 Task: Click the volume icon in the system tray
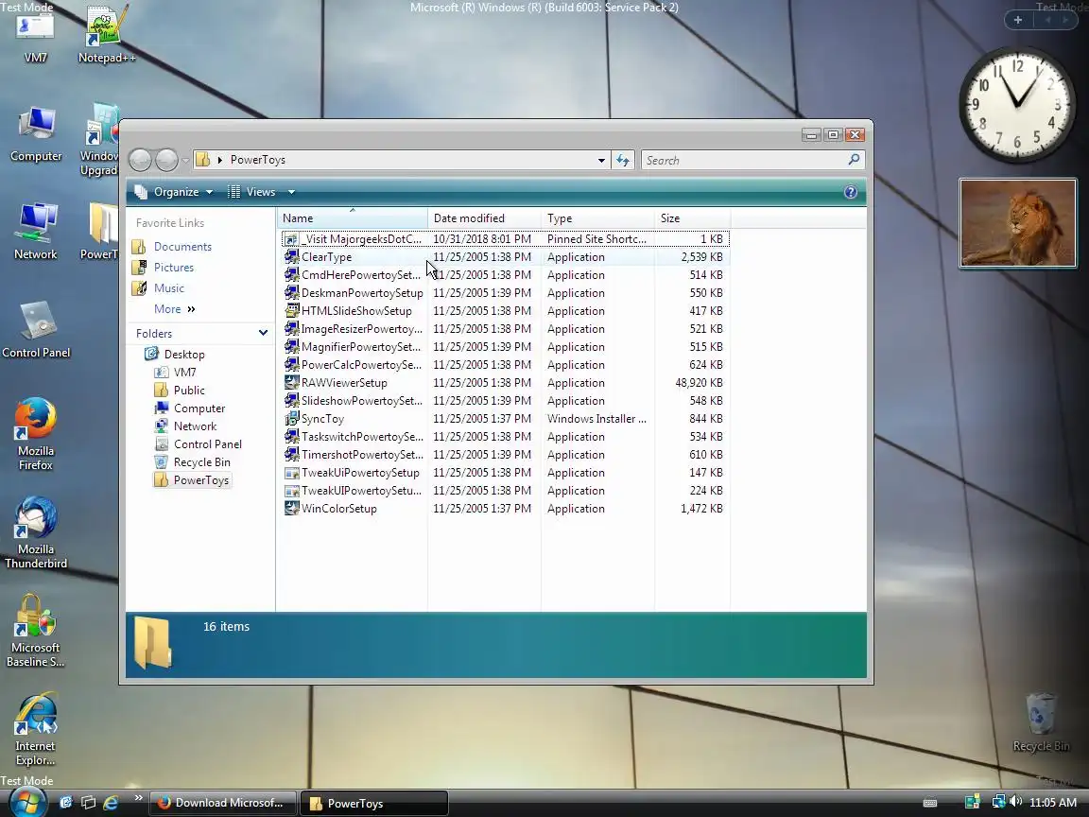pos(1016,803)
